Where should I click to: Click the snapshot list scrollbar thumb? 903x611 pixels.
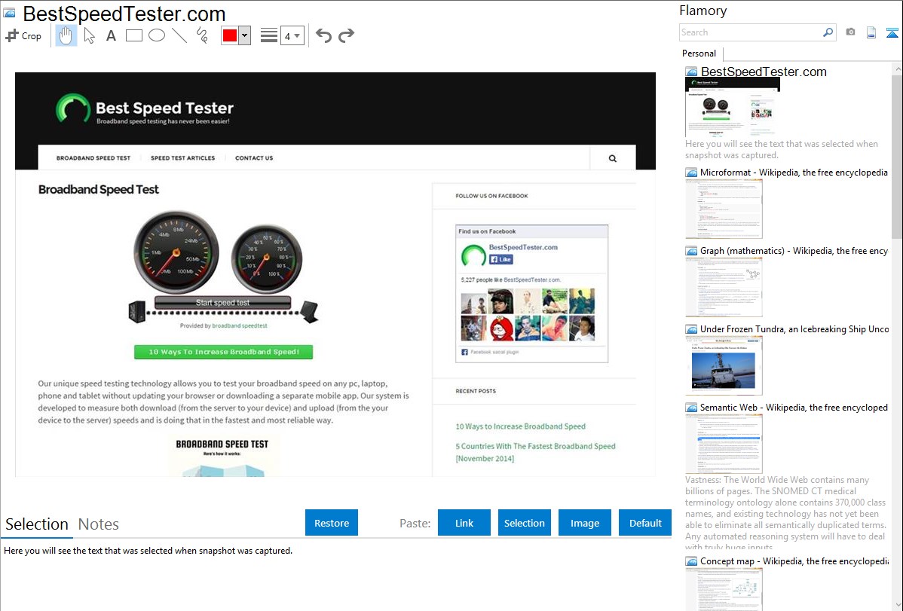coord(897,155)
